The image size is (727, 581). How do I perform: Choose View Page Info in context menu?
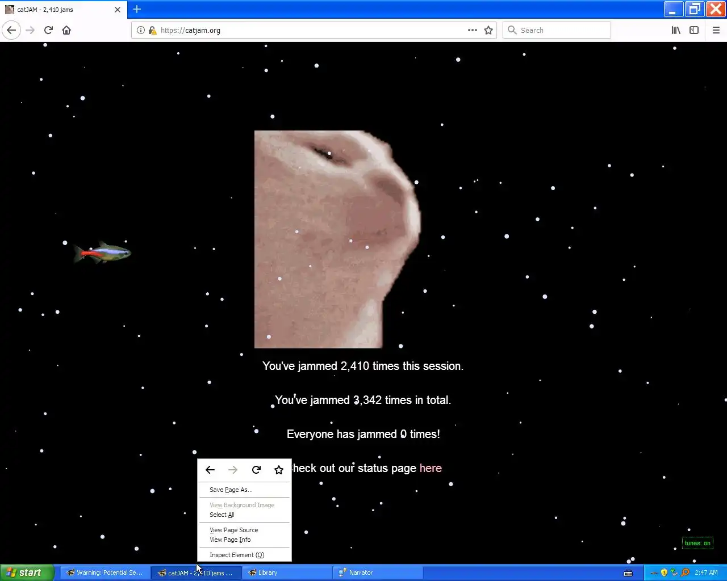click(x=244, y=540)
